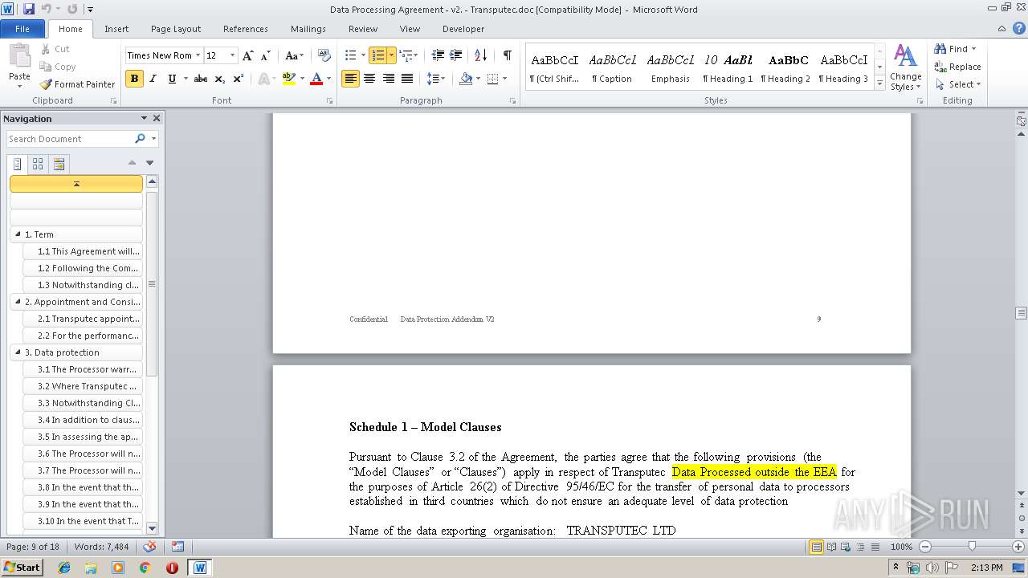
Task: Click the Windows Start button
Action: pos(22,568)
